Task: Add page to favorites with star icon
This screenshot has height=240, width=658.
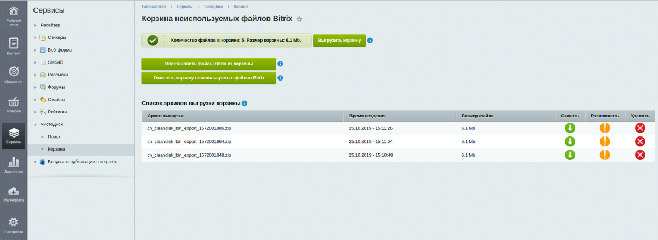Action: pos(299,19)
